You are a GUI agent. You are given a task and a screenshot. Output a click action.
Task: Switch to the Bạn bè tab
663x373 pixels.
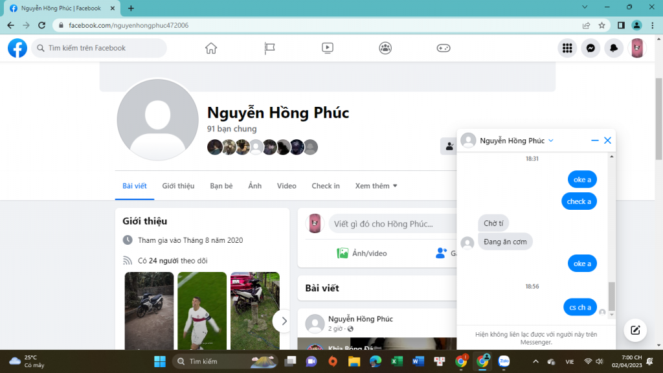pos(221,186)
